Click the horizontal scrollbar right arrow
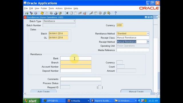 (156, 94)
